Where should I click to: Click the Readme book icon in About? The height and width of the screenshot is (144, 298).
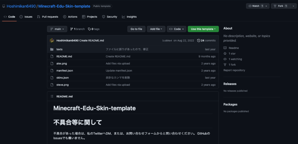coord(225,48)
